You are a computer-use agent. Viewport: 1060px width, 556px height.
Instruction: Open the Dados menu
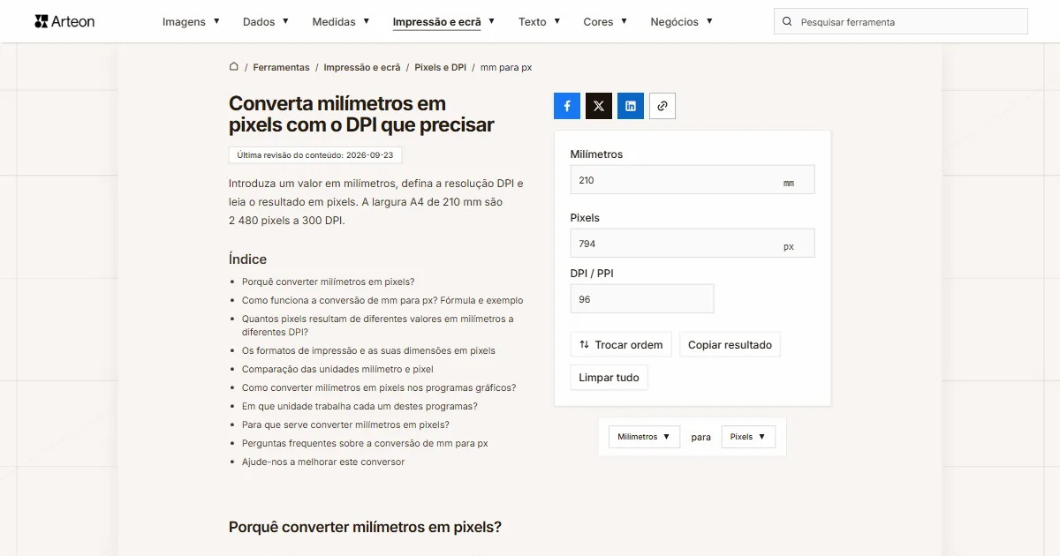point(266,22)
